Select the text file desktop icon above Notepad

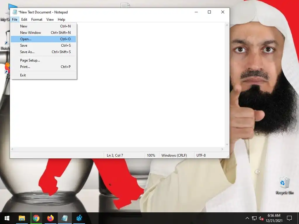click(x=125, y=5)
